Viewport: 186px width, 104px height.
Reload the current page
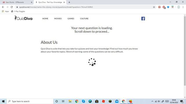12,7
